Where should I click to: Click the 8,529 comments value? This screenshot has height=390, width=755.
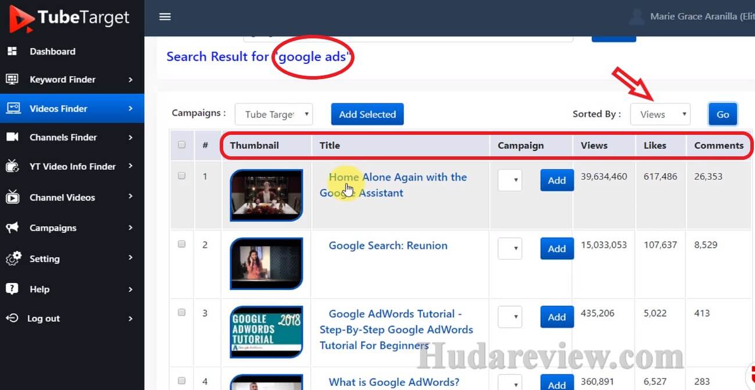coord(706,245)
